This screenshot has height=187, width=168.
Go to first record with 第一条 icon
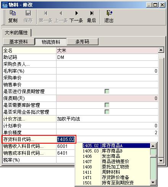coord(45,13)
